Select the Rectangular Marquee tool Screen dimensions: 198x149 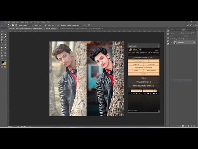(5, 31)
